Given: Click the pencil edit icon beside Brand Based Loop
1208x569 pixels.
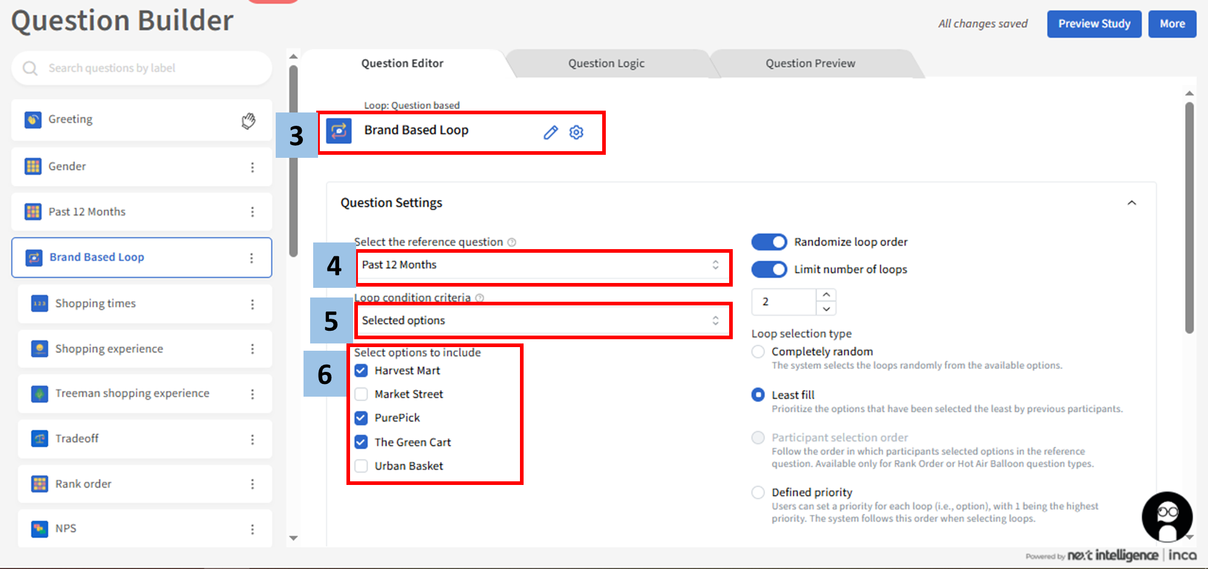Looking at the screenshot, I should click(550, 132).
